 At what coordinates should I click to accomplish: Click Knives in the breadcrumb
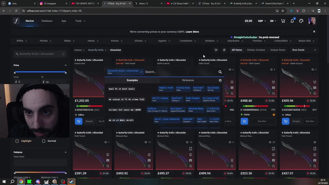tap(78, 50)
